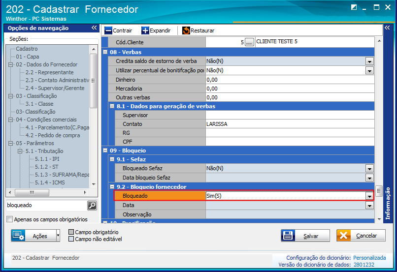Image resolution: width=397 pixels, height=272 pixels.
Task: Click the Contato field showing LARISSA
Action: 290,124
